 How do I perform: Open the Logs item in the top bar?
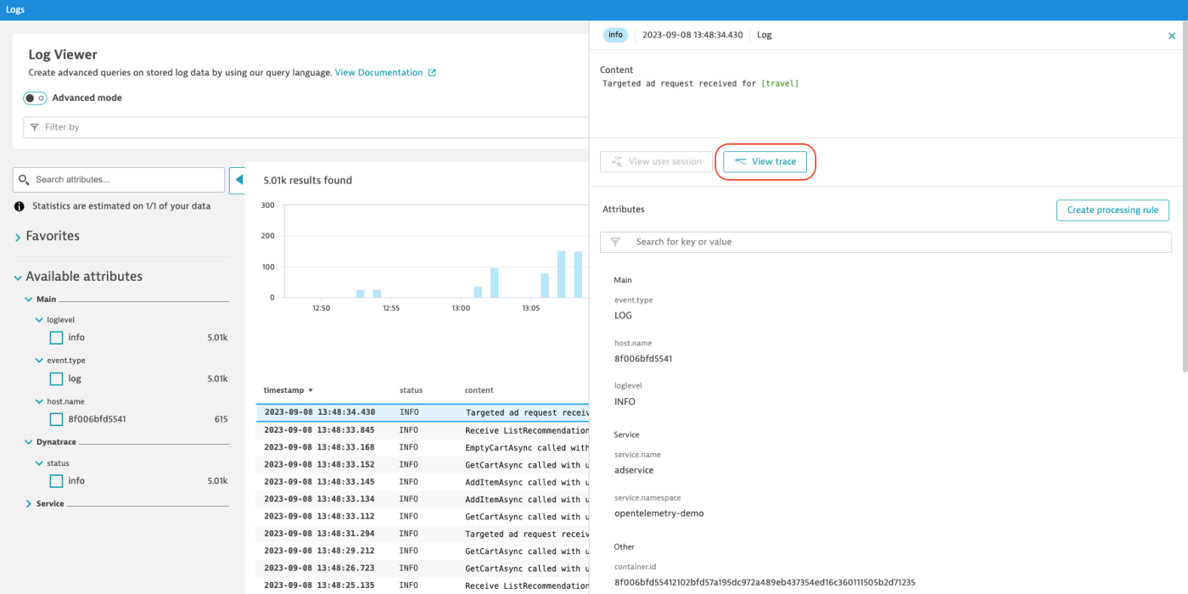click(15, 9)
